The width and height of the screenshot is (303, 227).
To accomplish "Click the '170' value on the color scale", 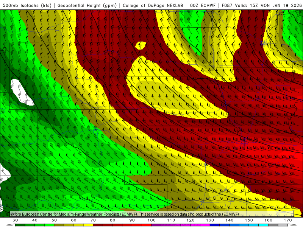I will click(x=288, y=220).
